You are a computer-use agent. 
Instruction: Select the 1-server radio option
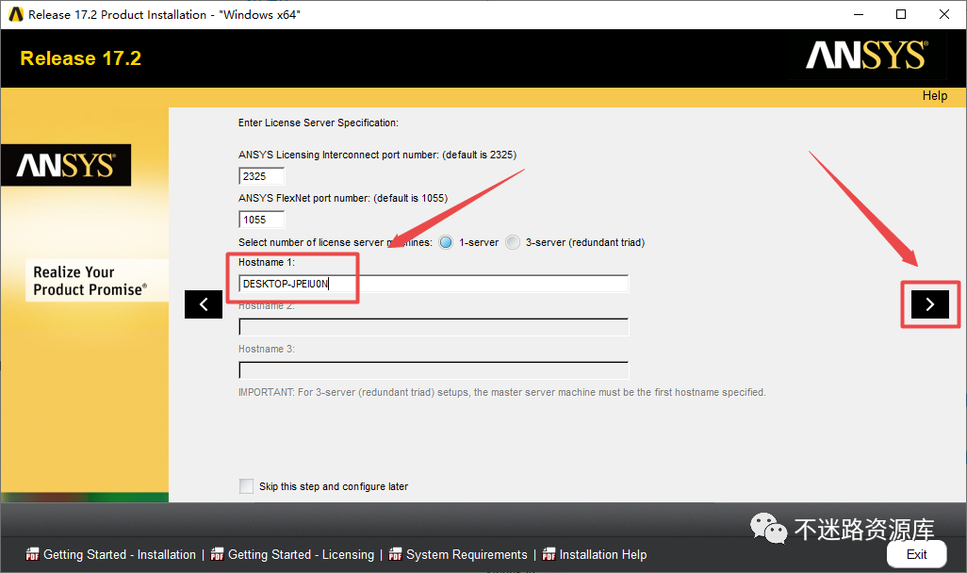446,242
